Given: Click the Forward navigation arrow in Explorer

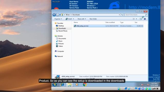Looking at the screenshot, I should pos(57,15).
